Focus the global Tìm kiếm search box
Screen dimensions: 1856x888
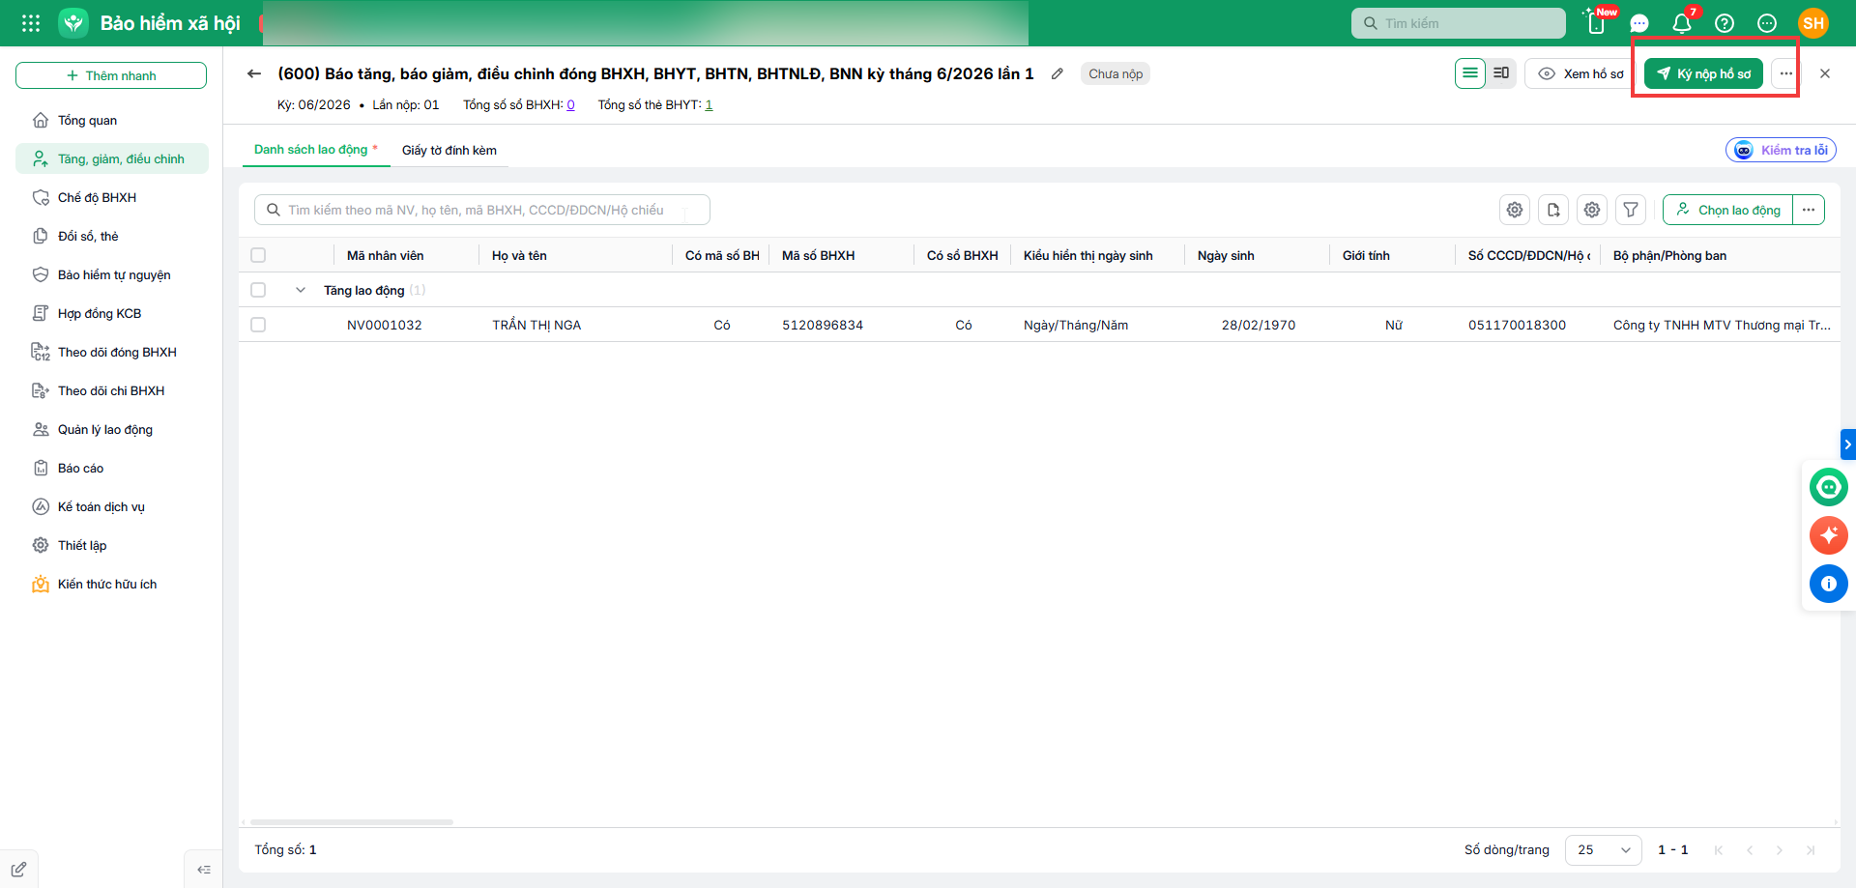[1459, 23]
